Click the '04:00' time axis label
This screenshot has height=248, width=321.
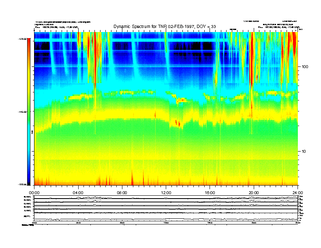click(78, 193)
